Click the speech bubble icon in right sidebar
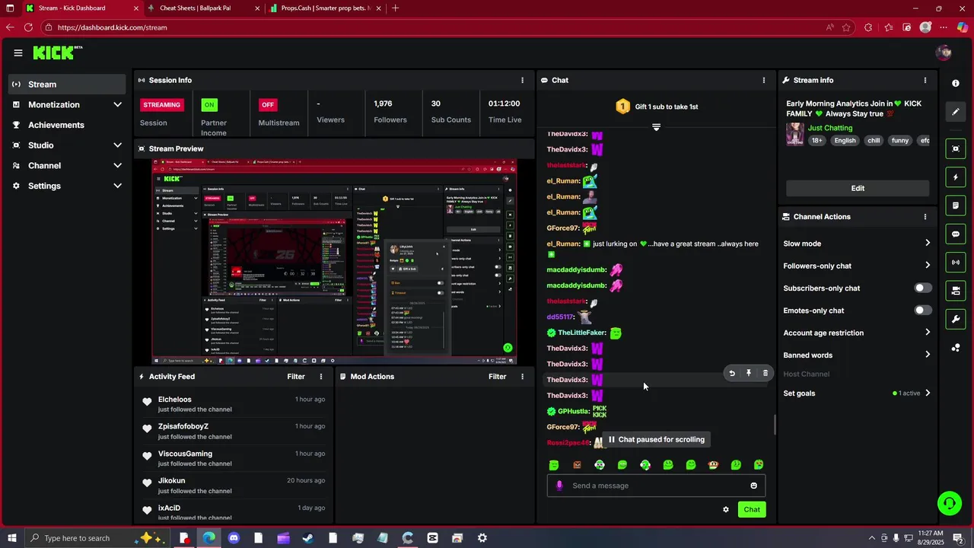974x548 pixels. (956, 234)
